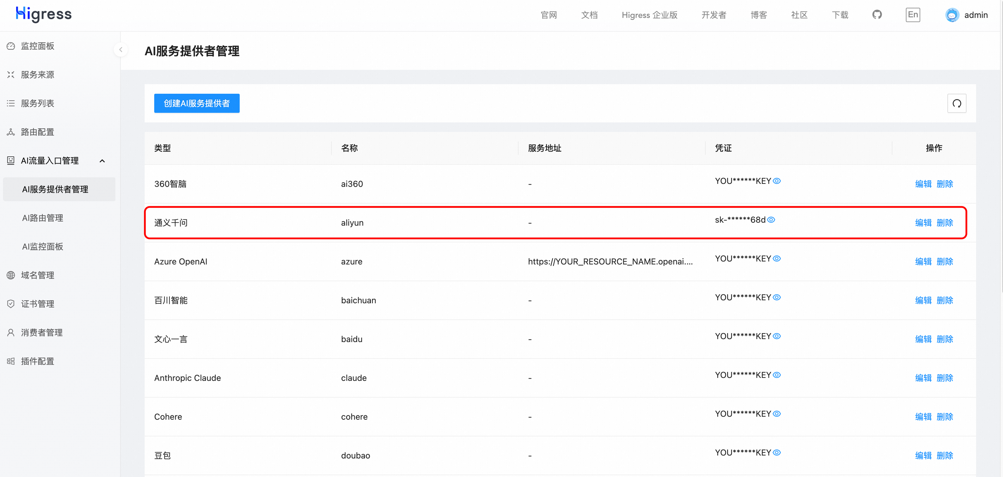Edit the 通义千问 provider entry
Viewport: 1003px width, 477px height.
[x=923, y=223]
